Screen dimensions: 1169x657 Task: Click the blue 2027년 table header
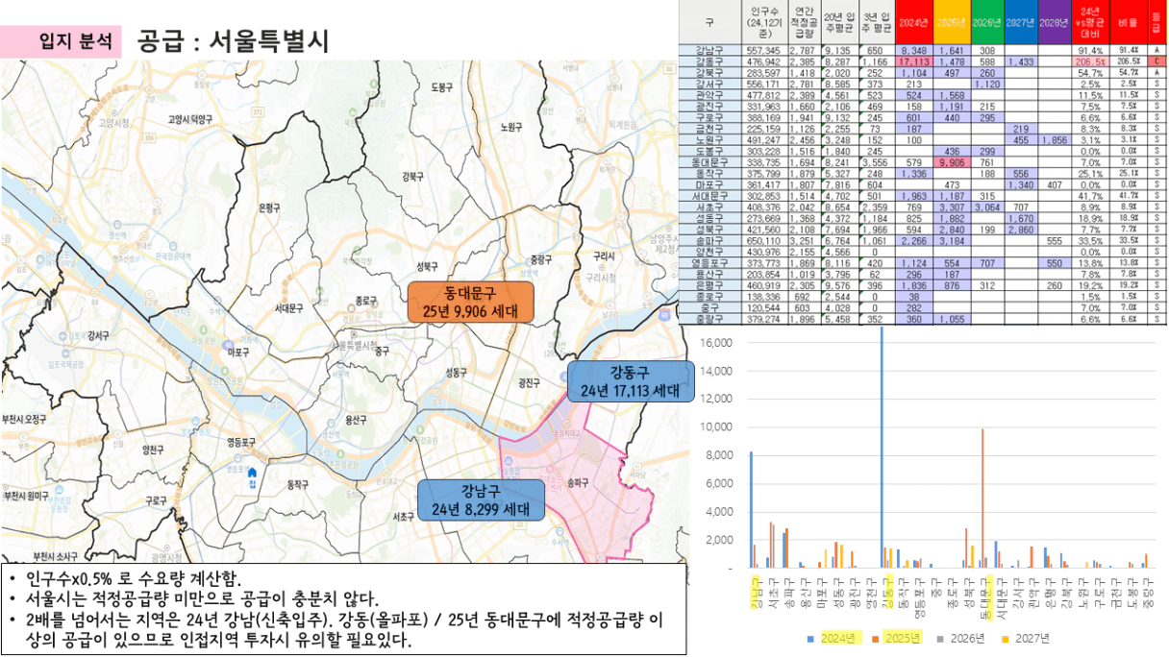tap(1021, 23)
